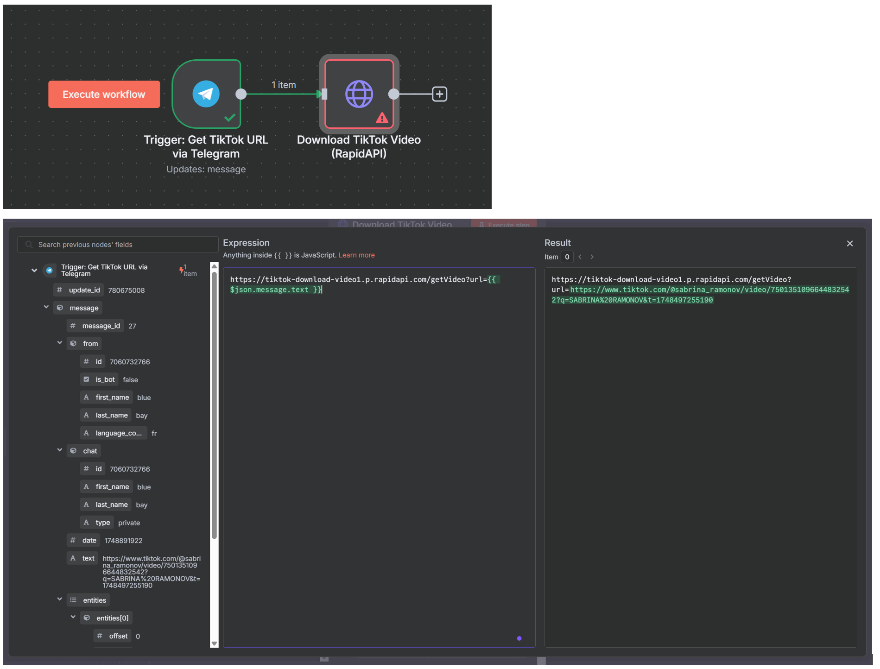Select the is_bot boolean field
Screen dimensions: 880x669
tap(99, 379)
